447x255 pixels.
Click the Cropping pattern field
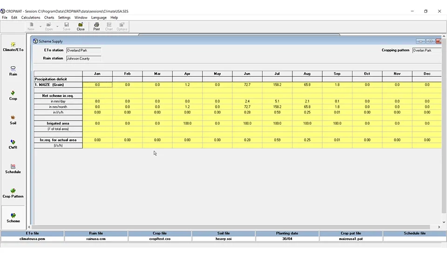coord(426,50)
